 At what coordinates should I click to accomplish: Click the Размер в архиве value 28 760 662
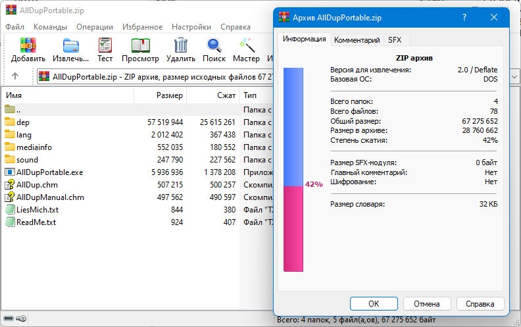point(480,130)
